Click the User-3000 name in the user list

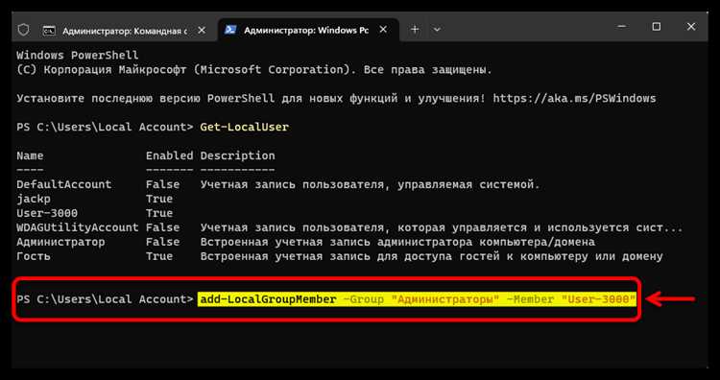click(x=47, y=213)
